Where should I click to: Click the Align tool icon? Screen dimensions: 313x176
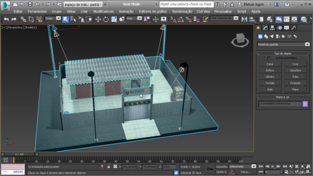tap(252, 19)
